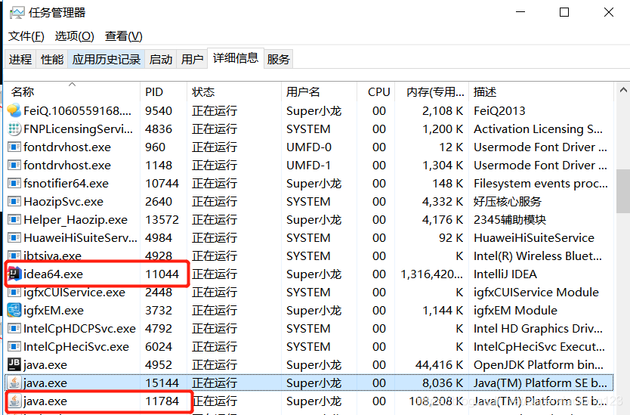Sort by the PID column header

163,91
